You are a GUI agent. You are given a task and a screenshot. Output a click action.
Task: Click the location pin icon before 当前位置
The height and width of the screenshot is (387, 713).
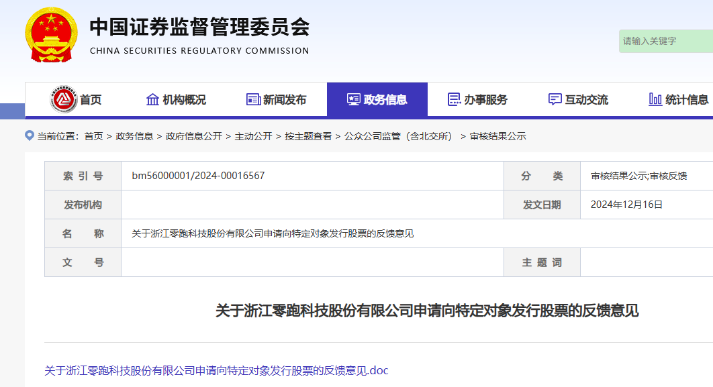pos(29,135)
